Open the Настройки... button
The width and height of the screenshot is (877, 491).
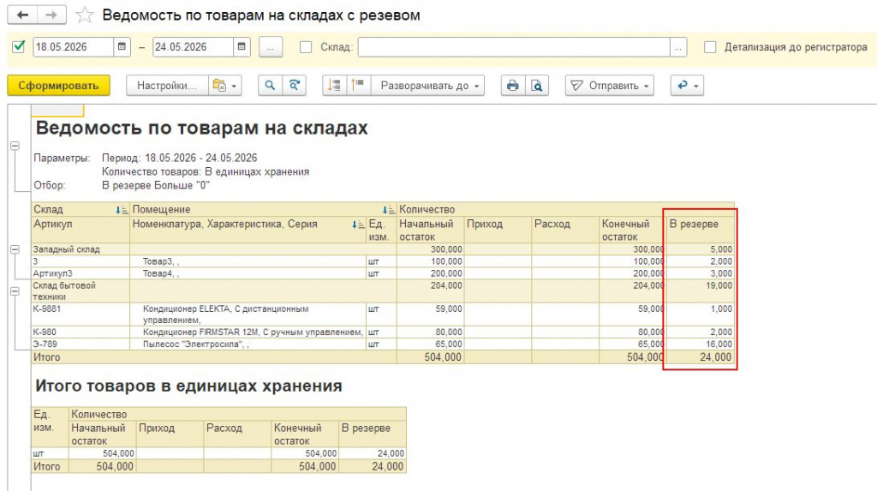(167, 86)
